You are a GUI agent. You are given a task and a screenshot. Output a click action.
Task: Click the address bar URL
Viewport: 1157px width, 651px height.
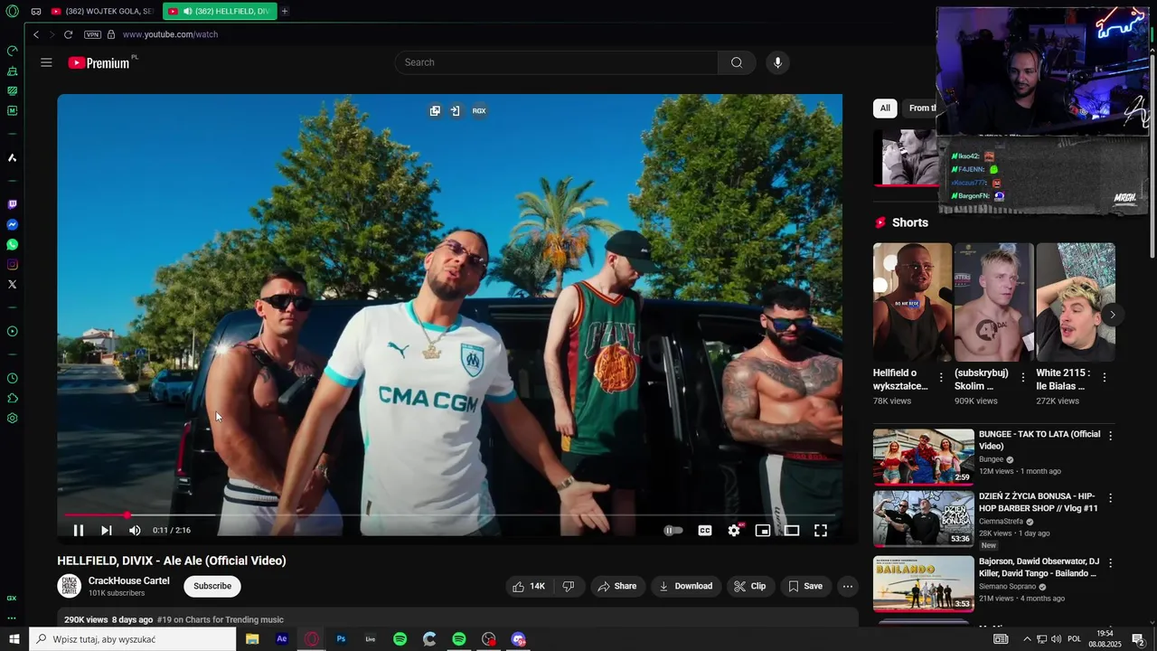tap(170, 34)
